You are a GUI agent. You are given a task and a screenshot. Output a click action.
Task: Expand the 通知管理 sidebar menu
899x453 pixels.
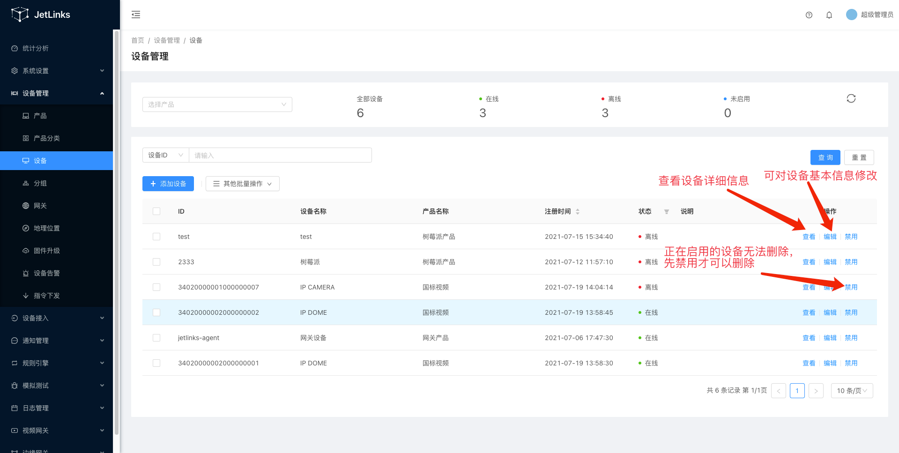56,341
